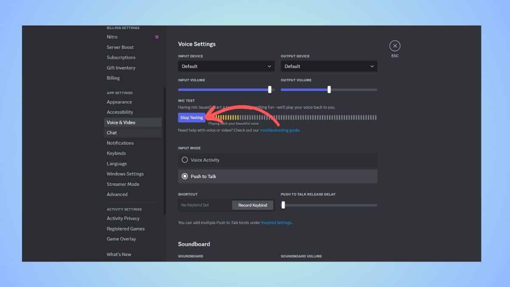Open Chat settings
The image size is (510, 287).
click(133, 133)
